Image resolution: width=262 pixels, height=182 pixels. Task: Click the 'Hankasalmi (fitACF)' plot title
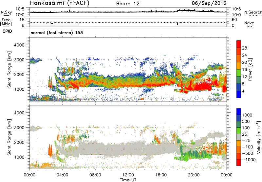[60, 3]
